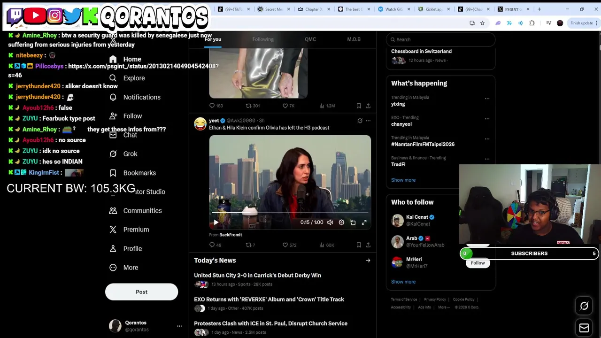The height and width of the screenshot is (338, 601).
Task: Open Terms of Service footer link
Action: pyautogui.click(x=404, y=300)
